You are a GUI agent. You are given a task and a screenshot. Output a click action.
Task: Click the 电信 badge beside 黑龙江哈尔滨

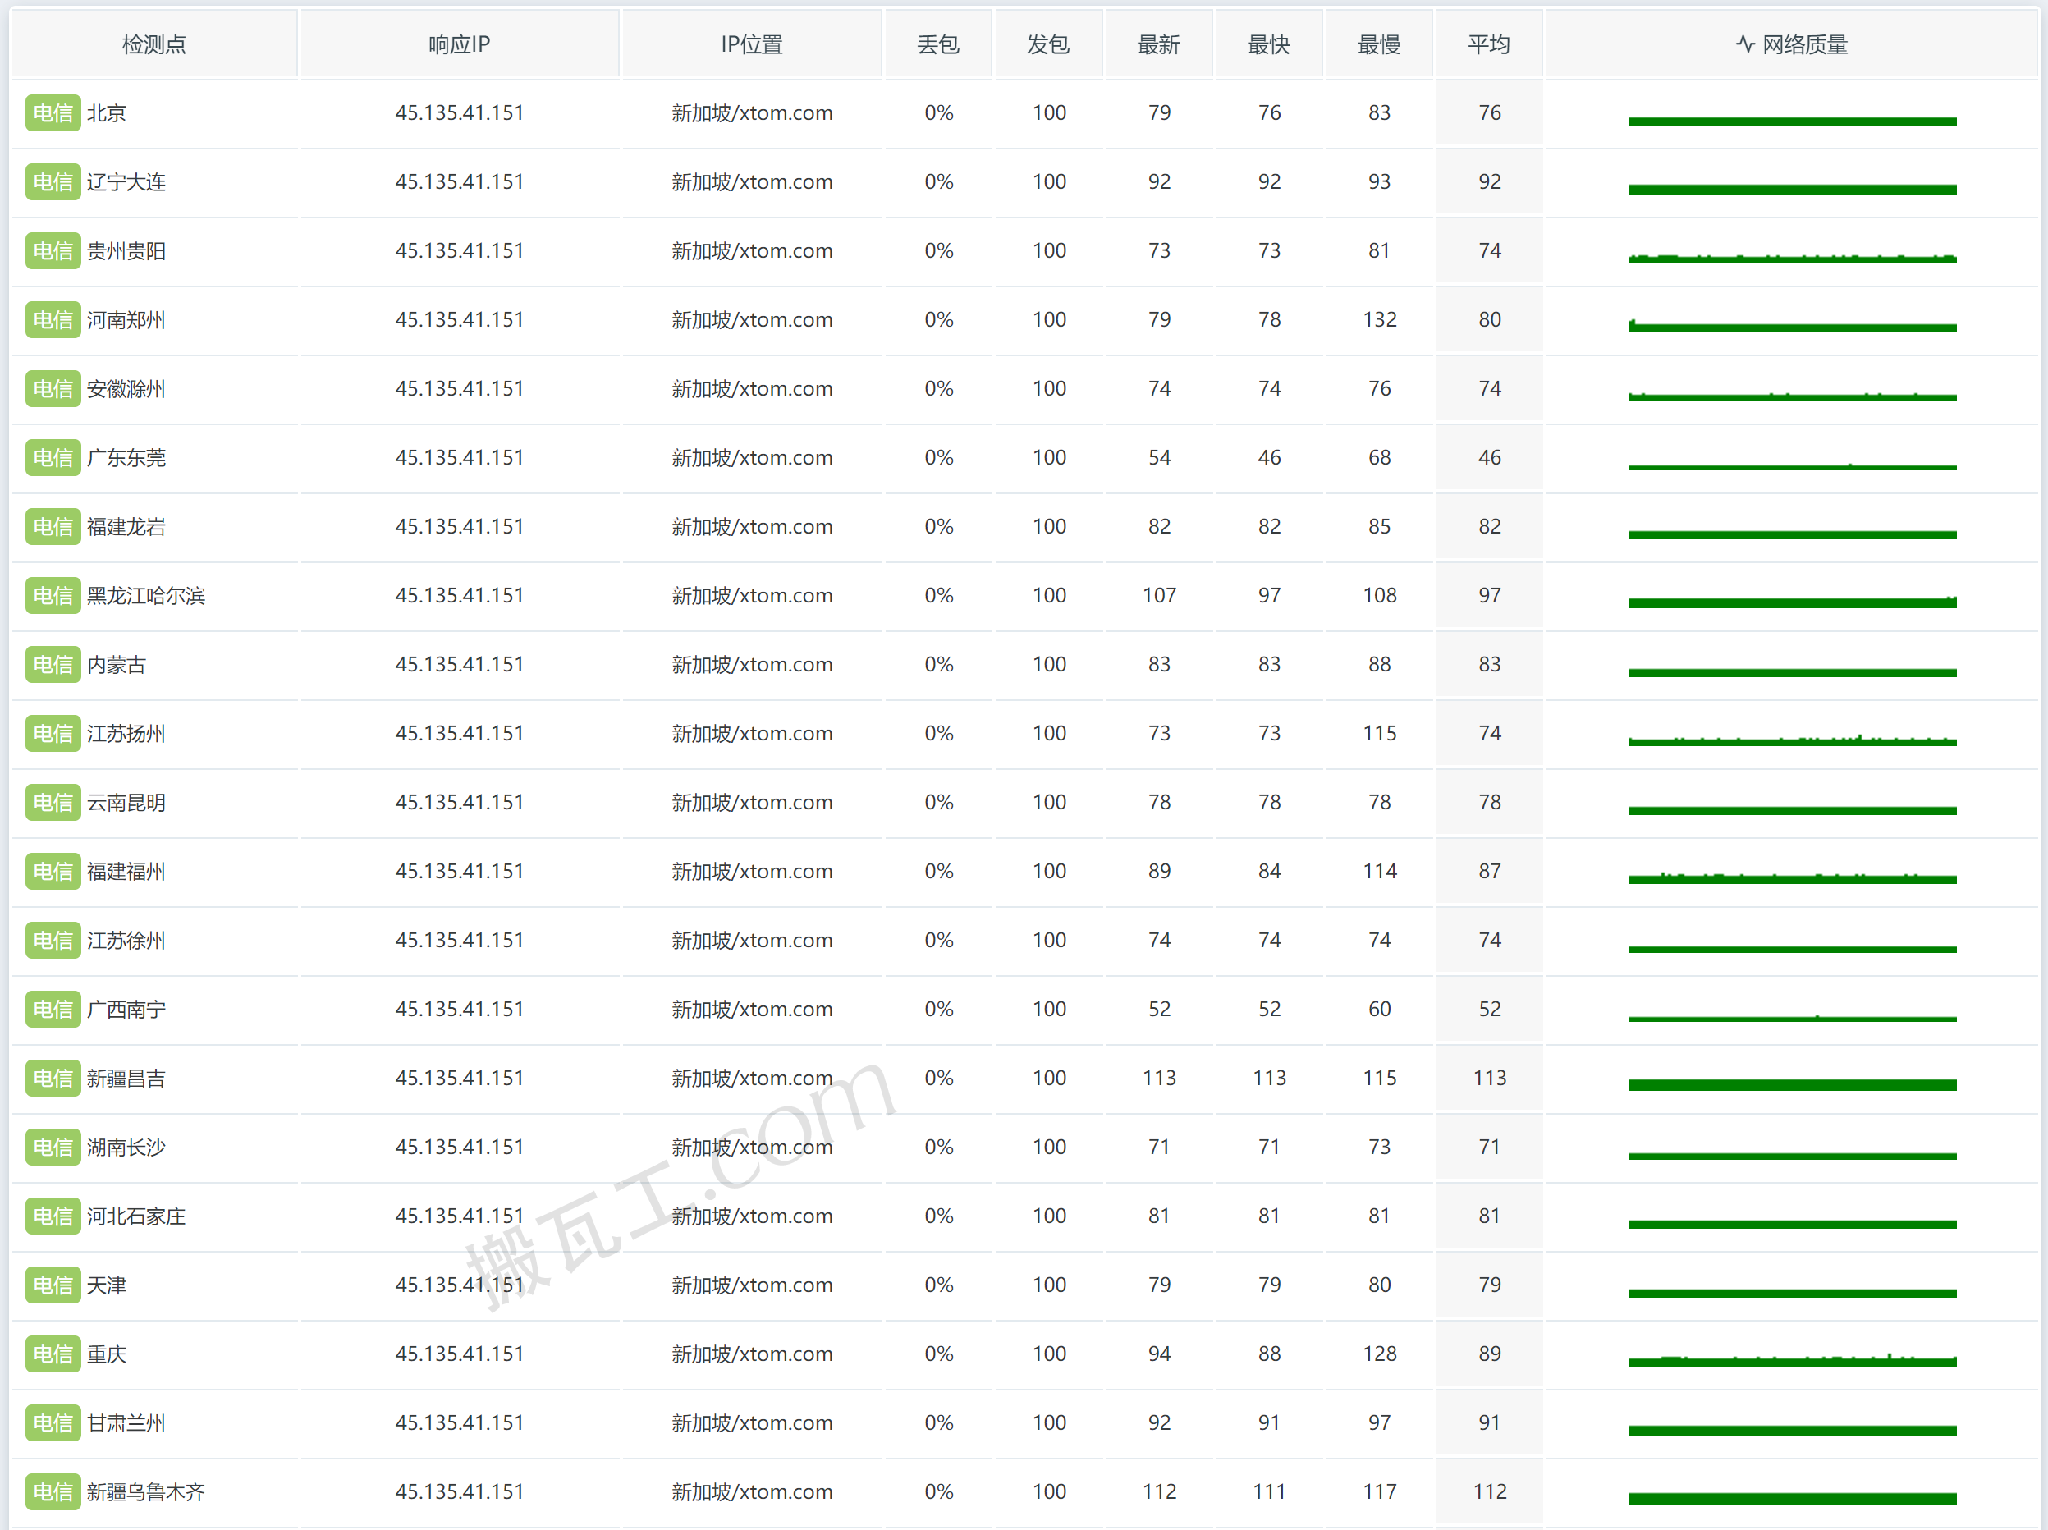pyautogui.click(x=53, y=596)
